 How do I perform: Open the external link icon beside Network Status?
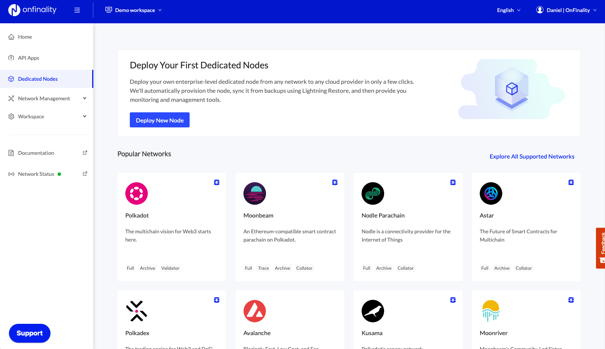(85, 174)
